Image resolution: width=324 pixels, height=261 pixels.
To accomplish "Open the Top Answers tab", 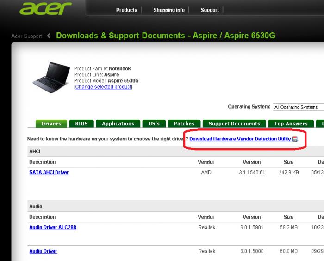I will [291, 124].
